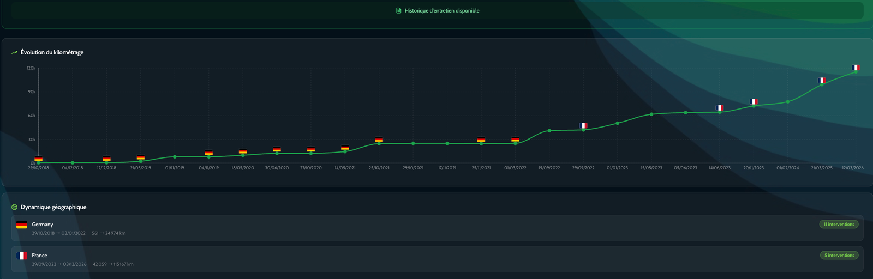The height and width of the screenshot is (279, 873).
Task: Click the German flag in the Germany list row
Action: click(x=22, y=225)
